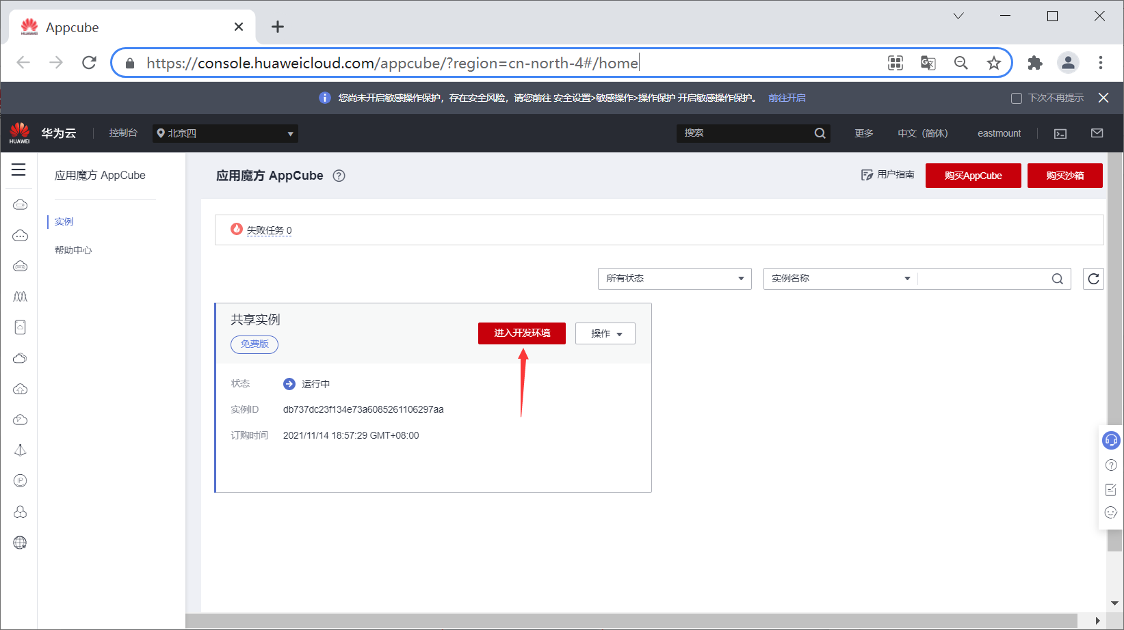Image resolution: width=1124 pixels, height=630 pixels.
Task: Click the floating help question icon
Action: pyautogui.click(x=1111, y=465)
